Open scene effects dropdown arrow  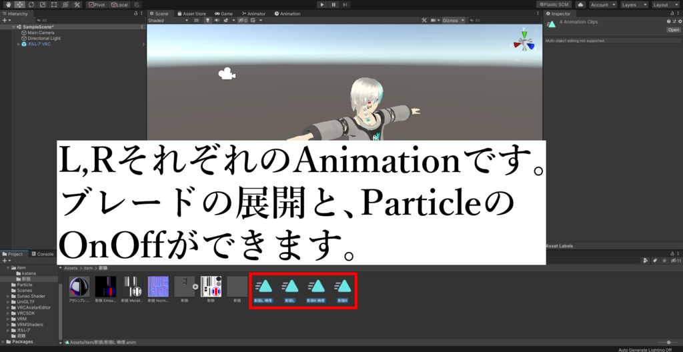[233, 20]
